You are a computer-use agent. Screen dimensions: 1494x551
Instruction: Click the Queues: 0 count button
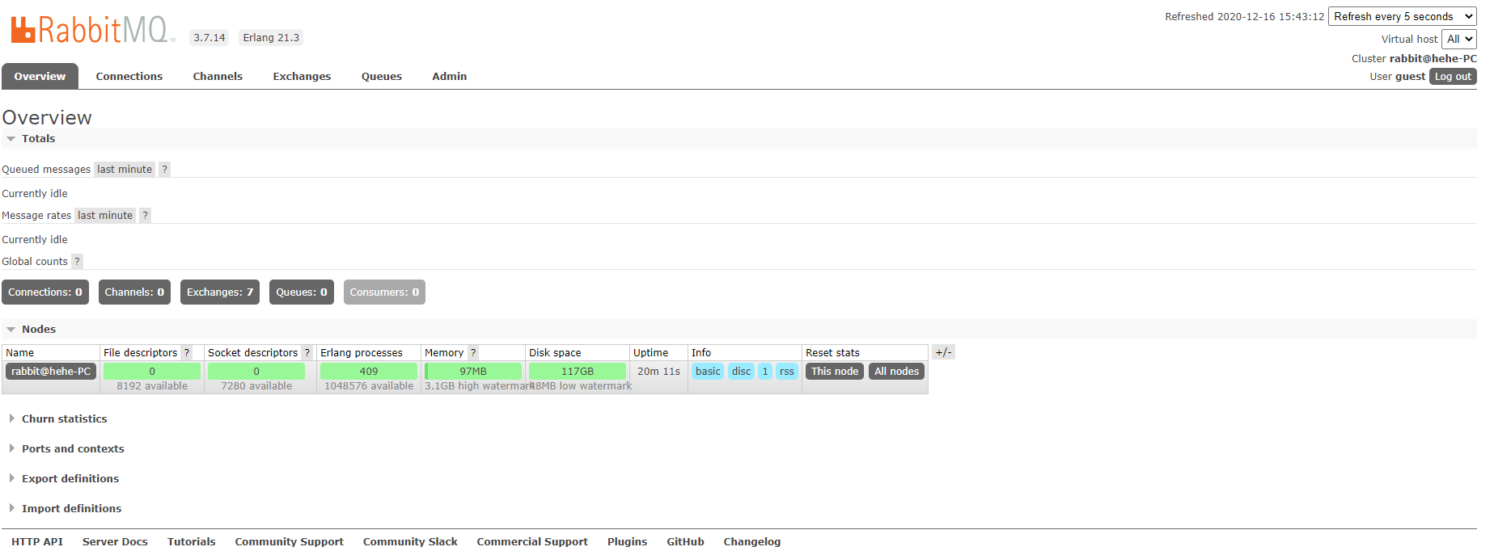point(302,292)
